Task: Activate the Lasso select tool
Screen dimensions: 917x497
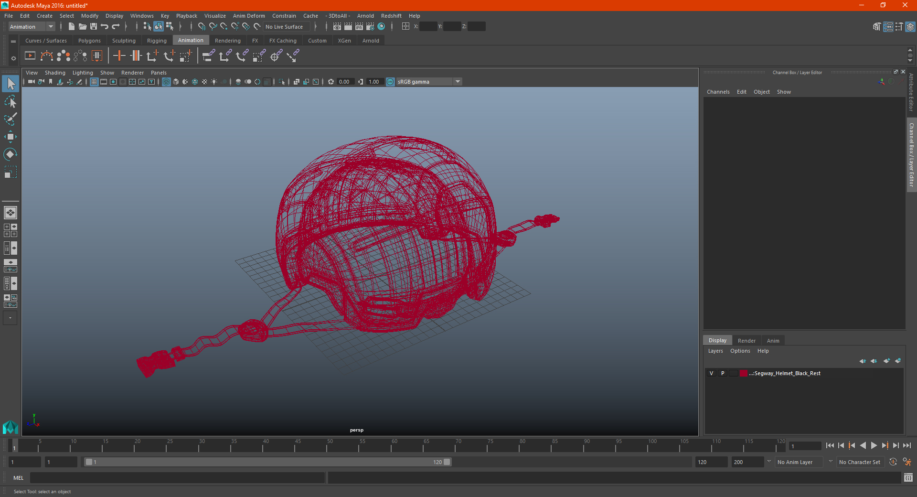Action: click(x=11, y=101)
